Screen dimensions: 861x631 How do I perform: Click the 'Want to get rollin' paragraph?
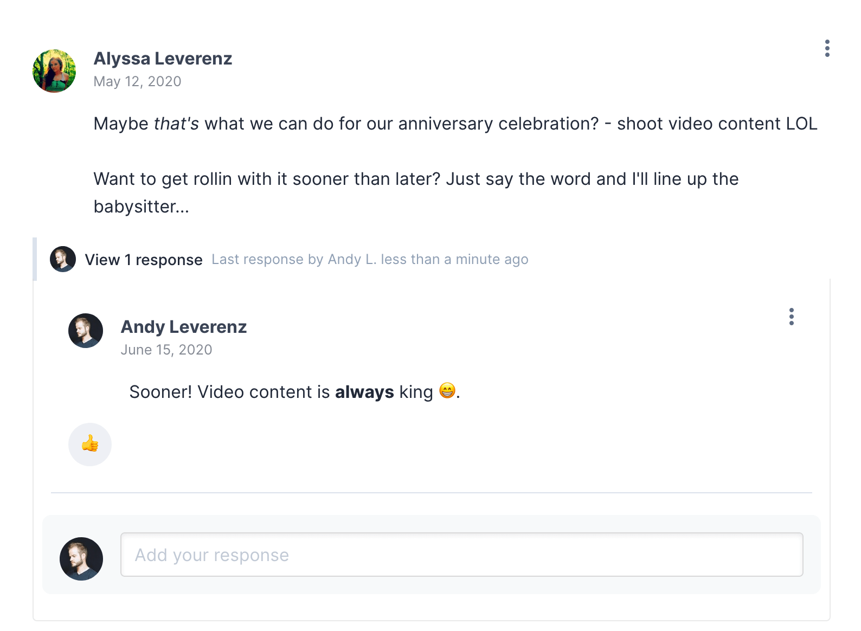click(x=415, y=179)
